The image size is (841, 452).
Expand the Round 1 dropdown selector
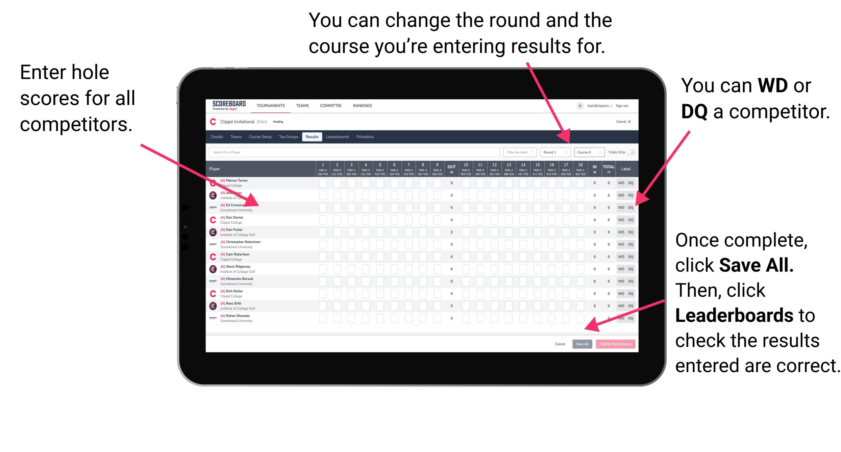tap(550, 152)
